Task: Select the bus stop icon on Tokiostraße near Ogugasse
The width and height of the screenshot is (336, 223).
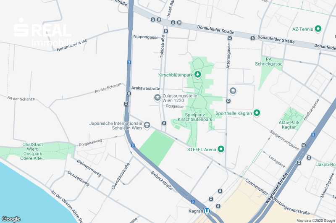Action: click(164, 123)
